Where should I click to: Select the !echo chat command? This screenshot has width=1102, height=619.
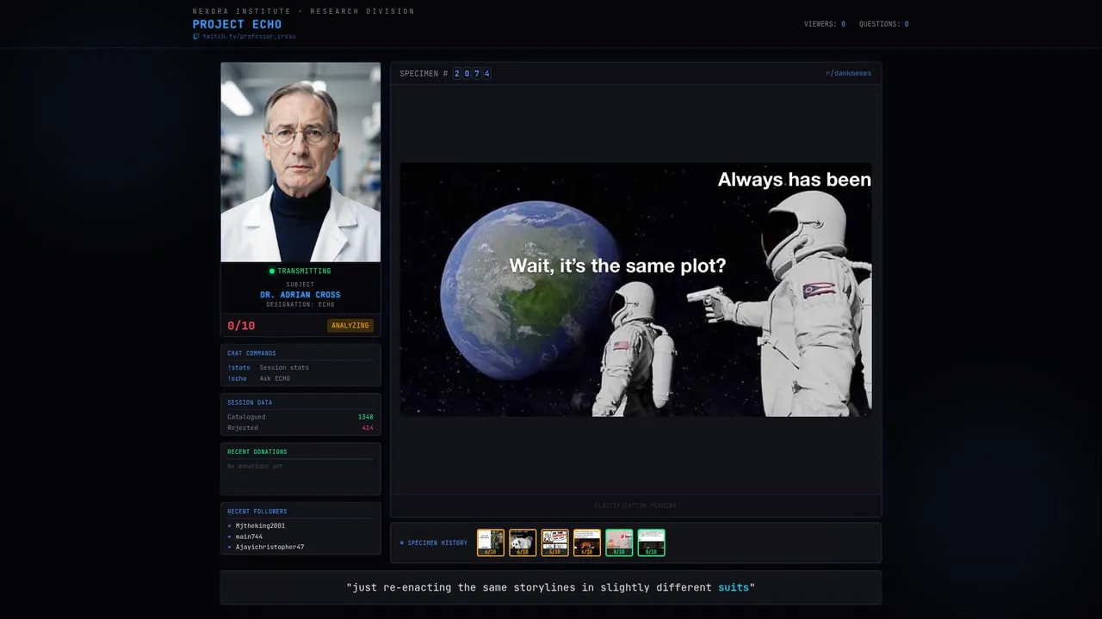pos(237,378)
